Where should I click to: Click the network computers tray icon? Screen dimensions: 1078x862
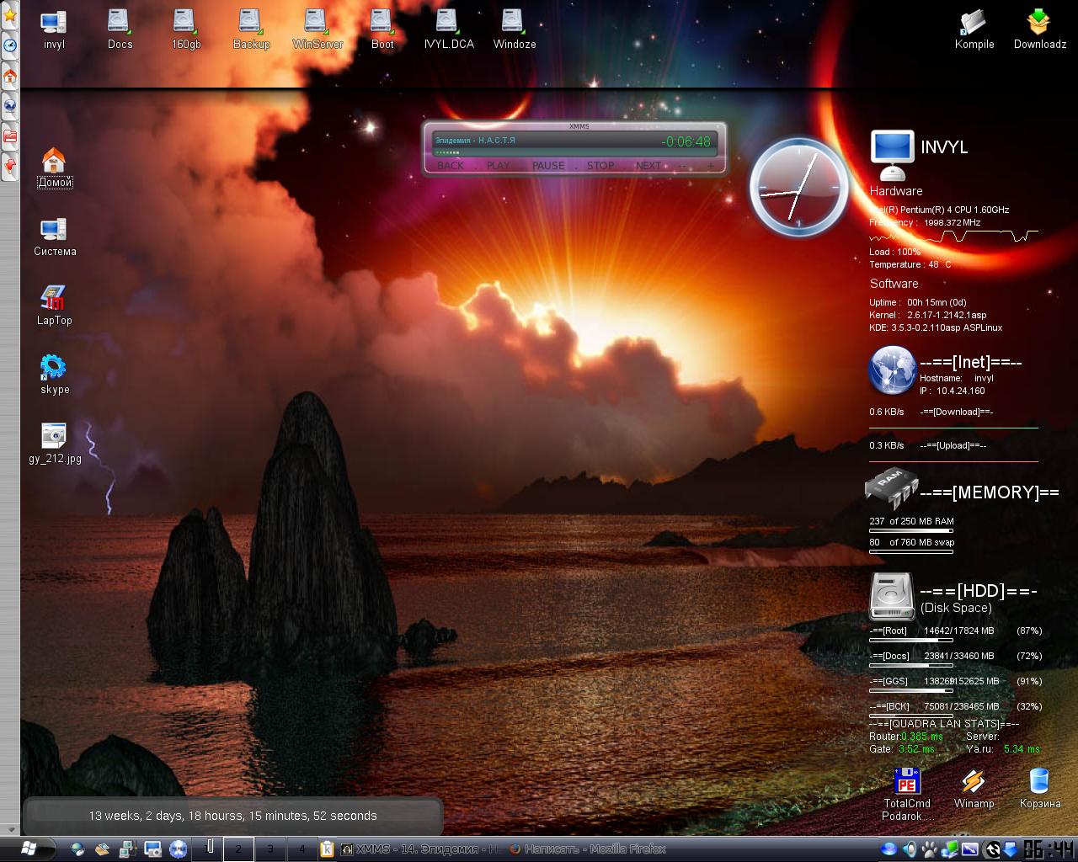click(x=950, y=849)
